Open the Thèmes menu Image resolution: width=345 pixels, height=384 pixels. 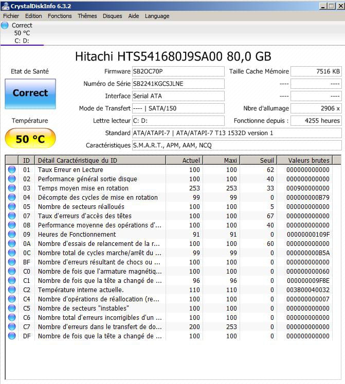(x=87, y=16)
